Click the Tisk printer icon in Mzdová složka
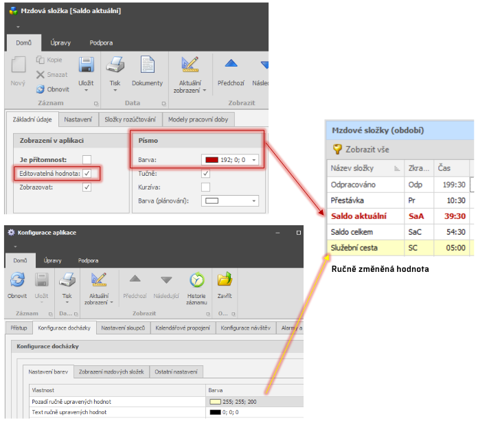 [x=115, y=65]
